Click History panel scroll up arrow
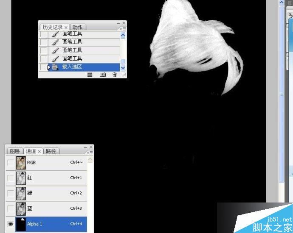 (123, 35)
